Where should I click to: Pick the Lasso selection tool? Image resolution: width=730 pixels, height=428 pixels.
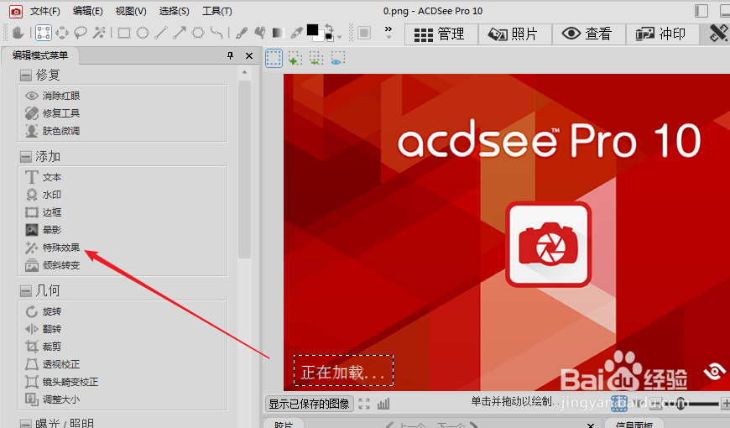click(81, 33)
